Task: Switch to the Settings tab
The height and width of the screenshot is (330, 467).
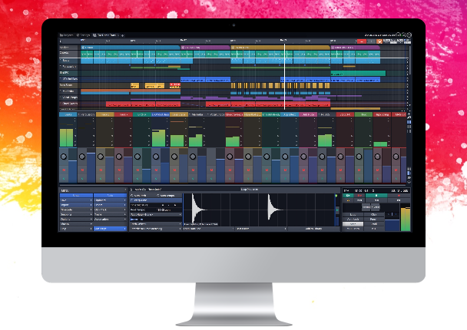Action: pos(83,35)
